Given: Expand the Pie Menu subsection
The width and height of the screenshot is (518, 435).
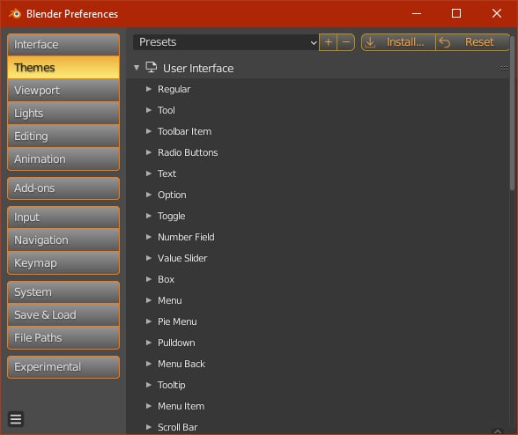Looking at the screenshot, I should tap(149, 321).
